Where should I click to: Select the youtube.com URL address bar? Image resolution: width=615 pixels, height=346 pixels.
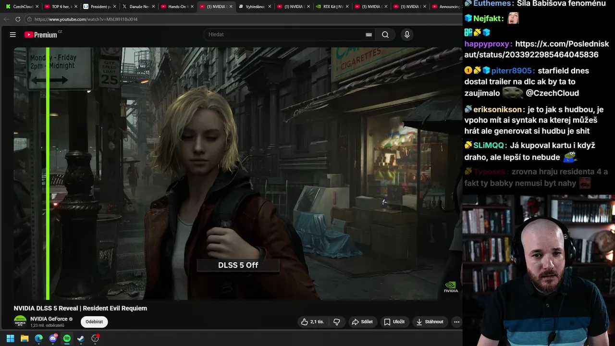tap(86, 19)
